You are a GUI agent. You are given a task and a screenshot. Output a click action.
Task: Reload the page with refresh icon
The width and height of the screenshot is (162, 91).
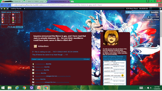[9, 5]
